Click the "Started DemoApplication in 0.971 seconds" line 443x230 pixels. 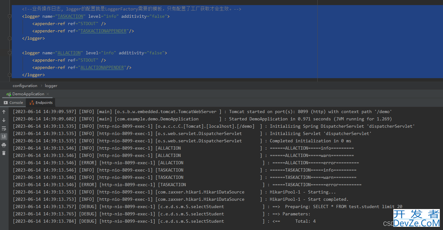point(202,119)
